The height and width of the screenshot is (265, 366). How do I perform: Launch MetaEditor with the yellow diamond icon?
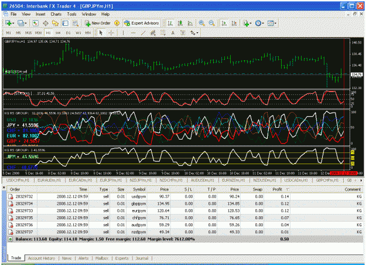(x=117, y=23)
